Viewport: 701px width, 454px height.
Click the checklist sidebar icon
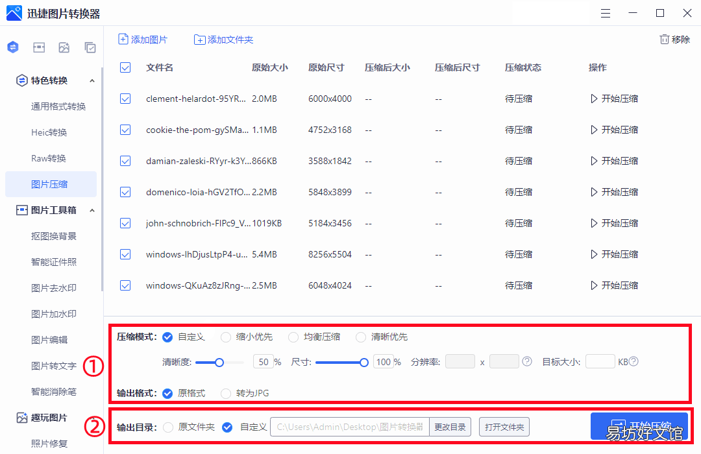90,47
